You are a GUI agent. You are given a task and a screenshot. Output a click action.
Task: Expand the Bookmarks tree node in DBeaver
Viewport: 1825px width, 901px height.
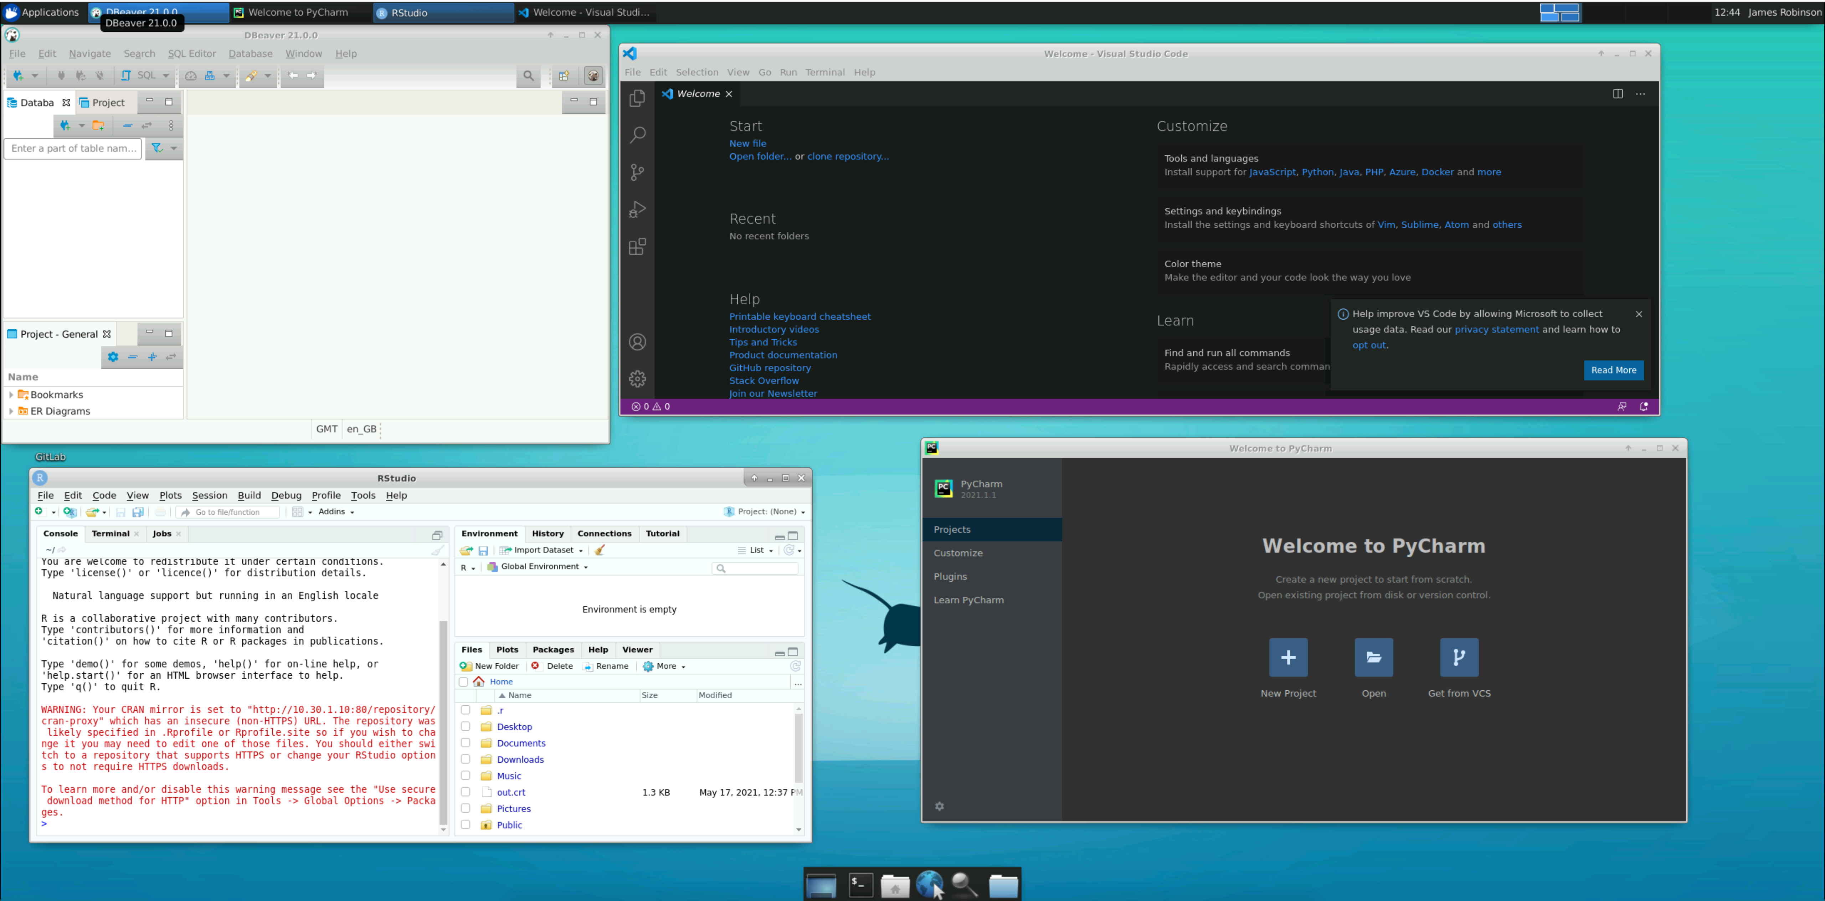pos(11,395)
